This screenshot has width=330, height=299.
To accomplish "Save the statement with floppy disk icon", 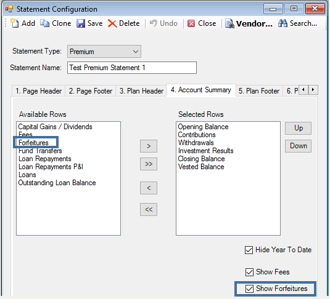I will click(81, 23).
